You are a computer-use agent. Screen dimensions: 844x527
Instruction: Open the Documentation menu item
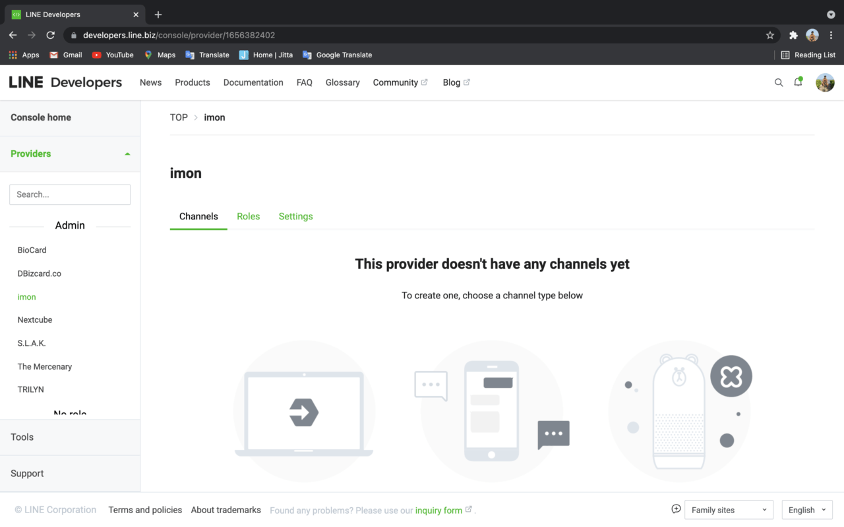(253, 82)
